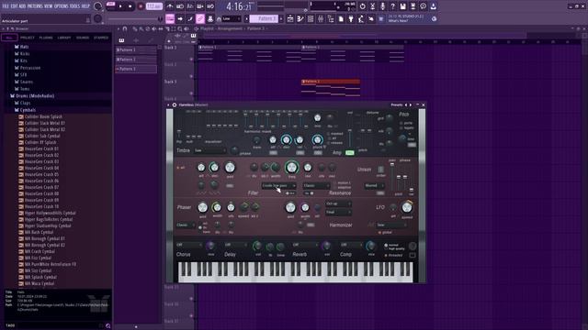
Task: Select MA Splash Cymbal sample
Action: coord(40,277)
